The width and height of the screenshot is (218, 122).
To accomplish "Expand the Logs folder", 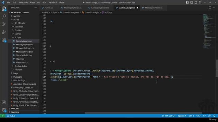I will tap(15, 73).
